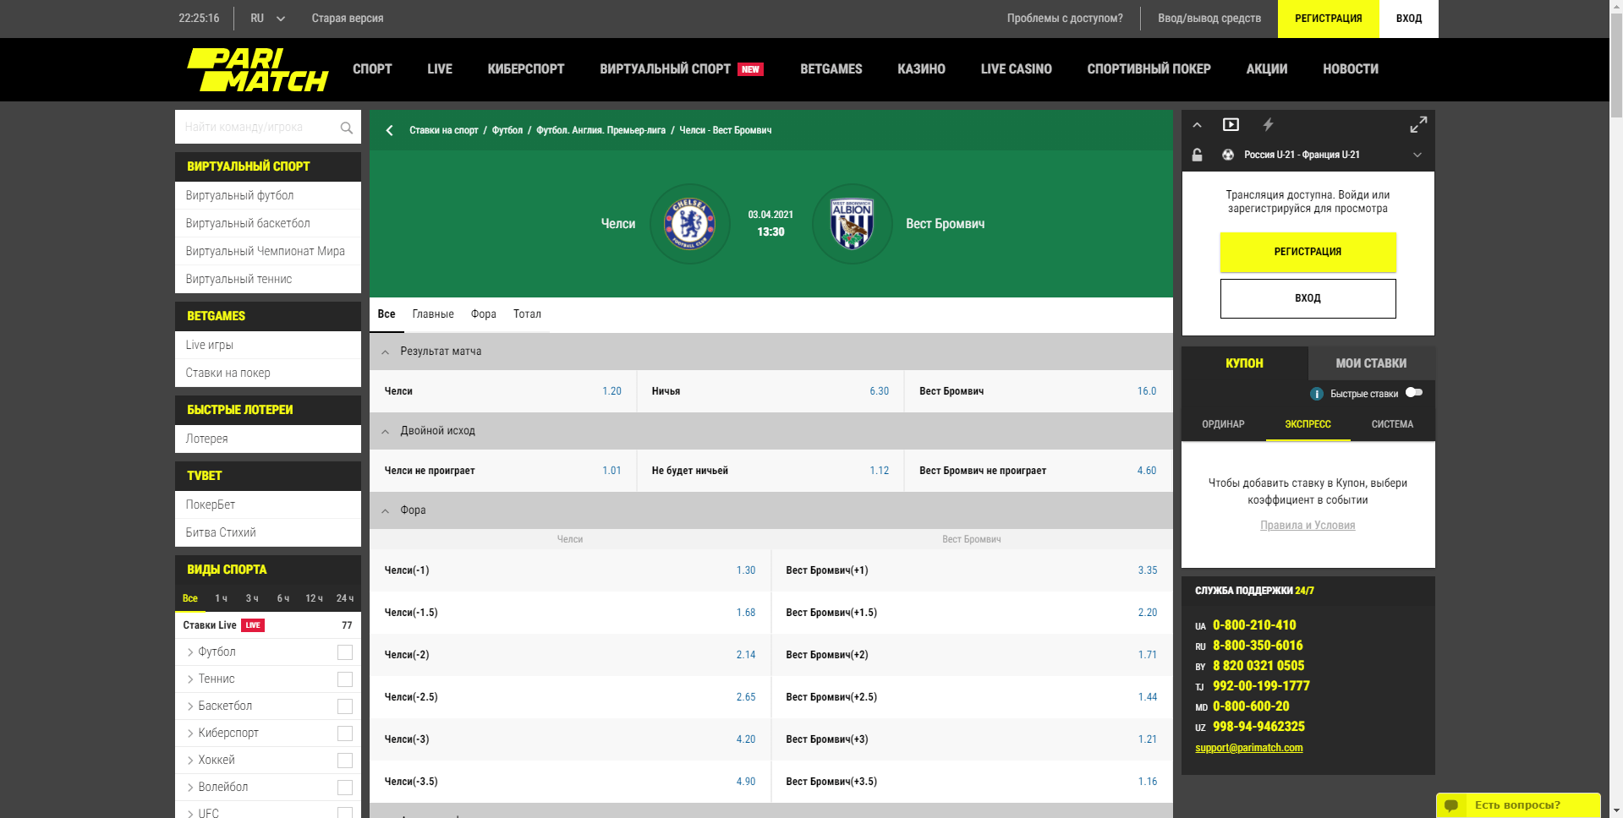
Task: Click the NEW badge on virtual sport
Action: [750, 69]
